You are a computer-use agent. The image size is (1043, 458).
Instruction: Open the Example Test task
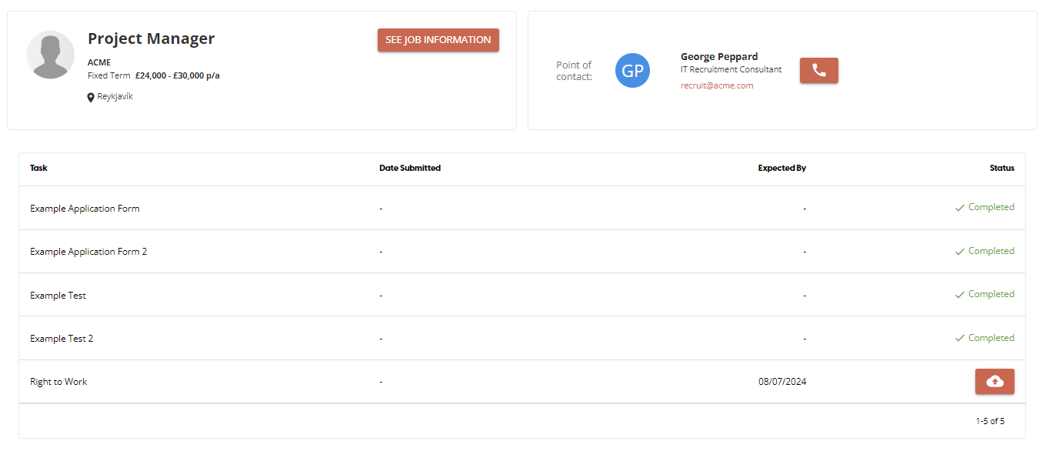[58, 296]
